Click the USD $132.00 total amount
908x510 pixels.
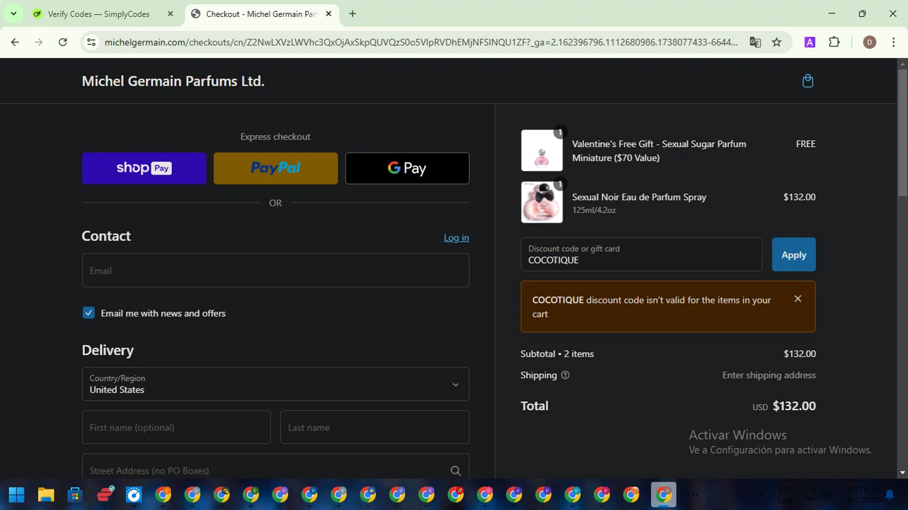[x=784, y=406]
